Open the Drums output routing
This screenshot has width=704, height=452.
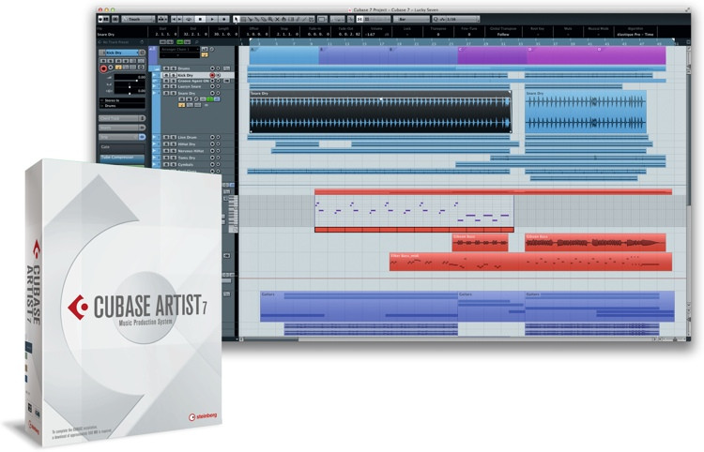tap(122, 106)
